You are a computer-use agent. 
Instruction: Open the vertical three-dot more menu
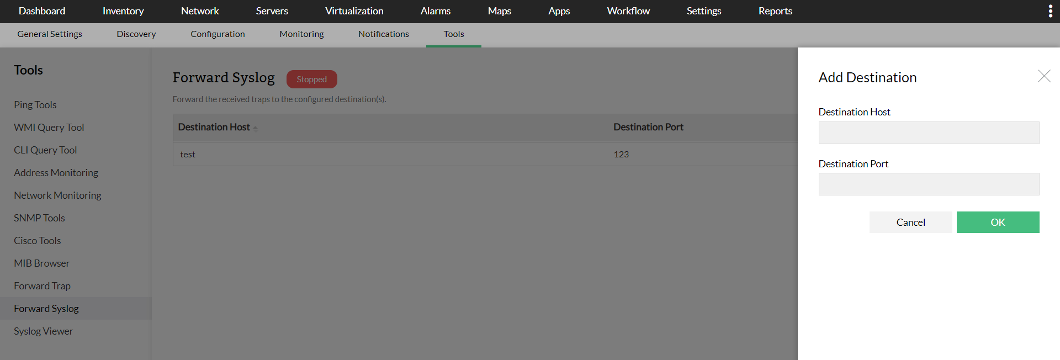pyautogui.click(x=1050, y=12)
